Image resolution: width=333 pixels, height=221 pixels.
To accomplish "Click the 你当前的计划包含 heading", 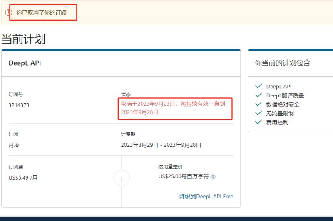I will click(283, 63).
